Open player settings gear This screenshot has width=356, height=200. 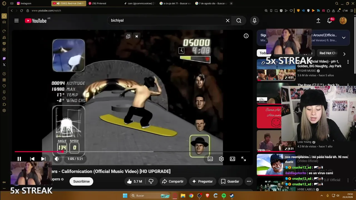coord(221,159)
